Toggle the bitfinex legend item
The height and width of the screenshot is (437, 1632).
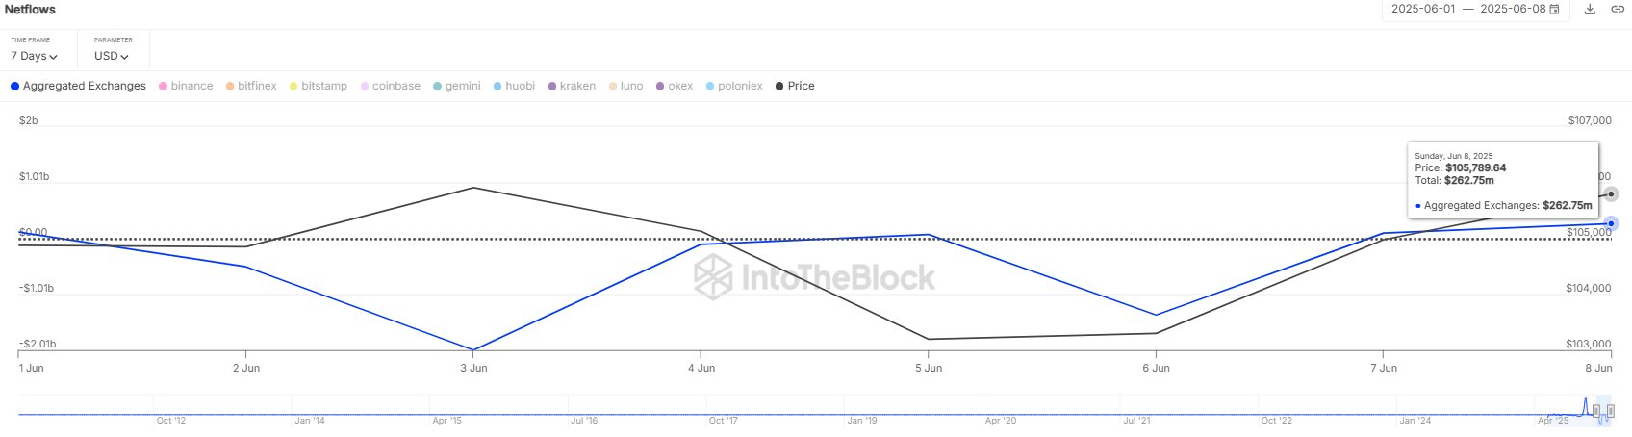[251, 86]
